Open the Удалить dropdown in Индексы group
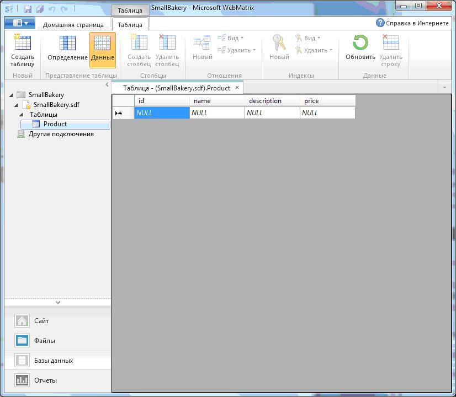Image resolution: width=456 pixels, height=397 pixels. click(x=314, y=50)
